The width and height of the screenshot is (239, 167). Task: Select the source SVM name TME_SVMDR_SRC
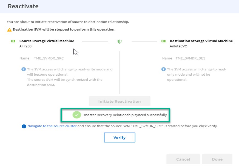49,58
